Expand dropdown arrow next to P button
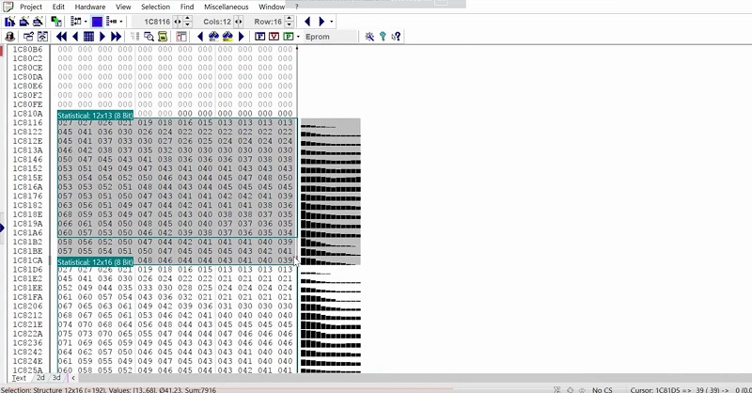 [x=298, y=37]
